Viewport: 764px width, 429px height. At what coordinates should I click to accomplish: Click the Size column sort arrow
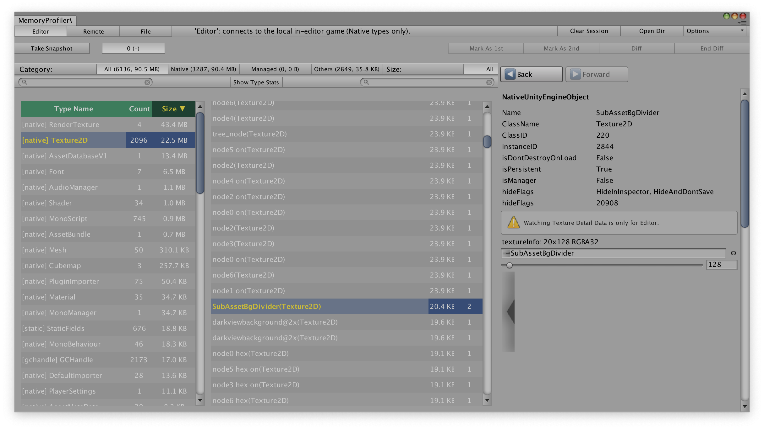(x=183, y=109)
